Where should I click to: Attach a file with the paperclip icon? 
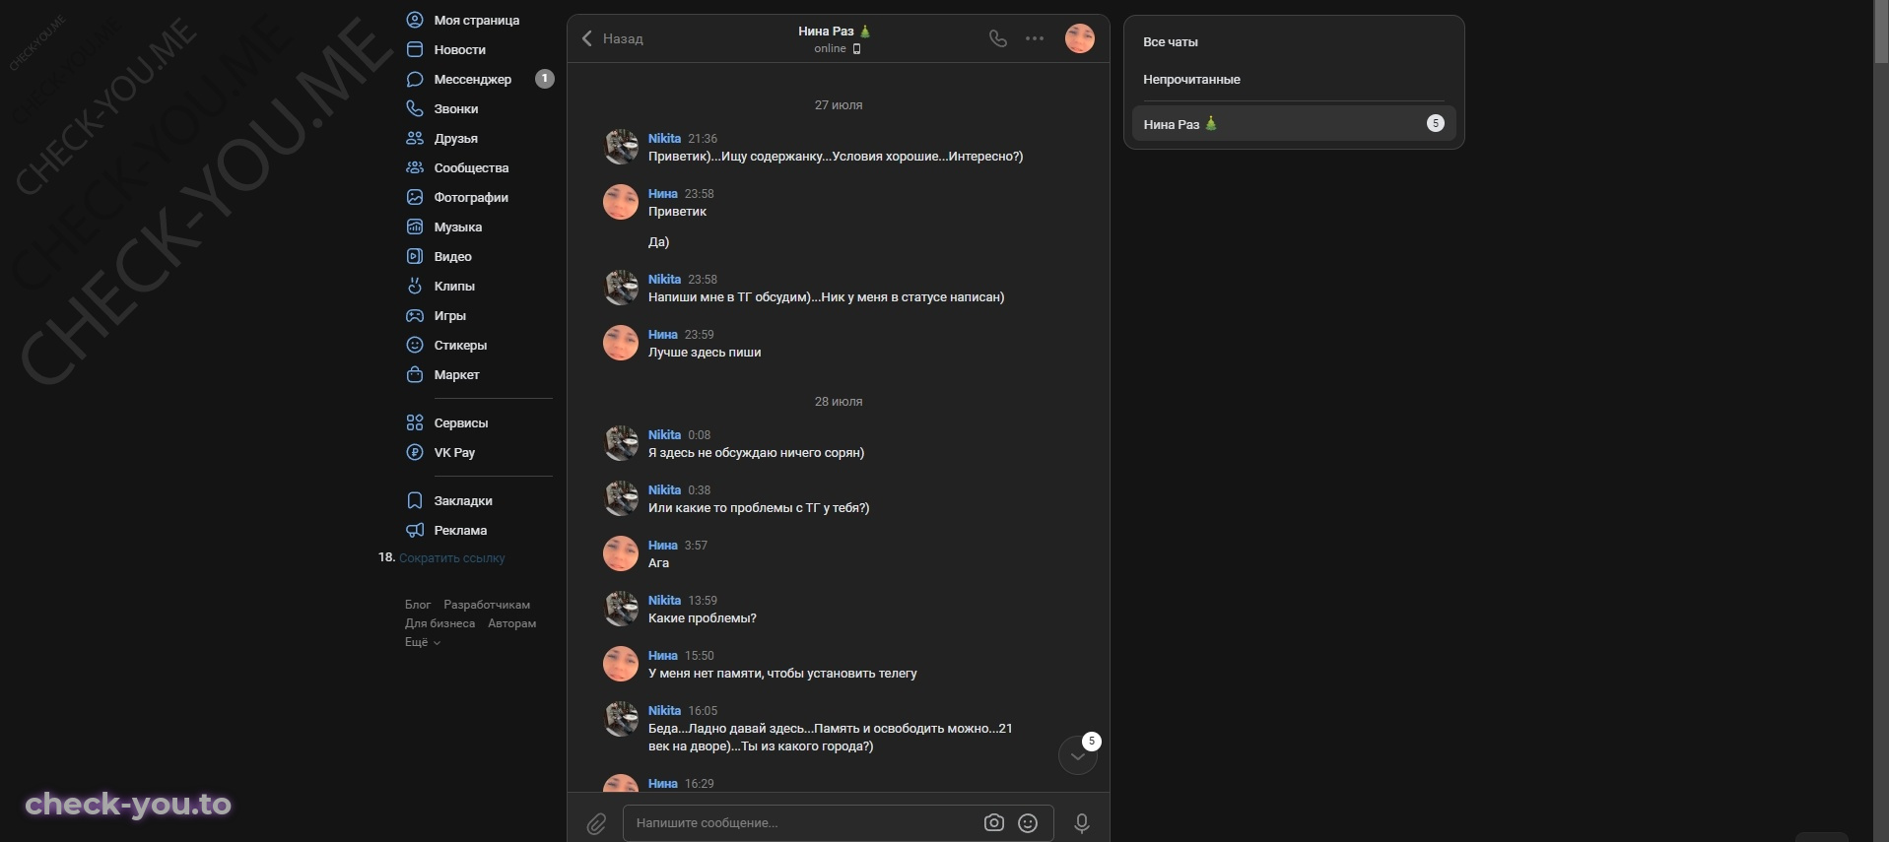[596, 823]
